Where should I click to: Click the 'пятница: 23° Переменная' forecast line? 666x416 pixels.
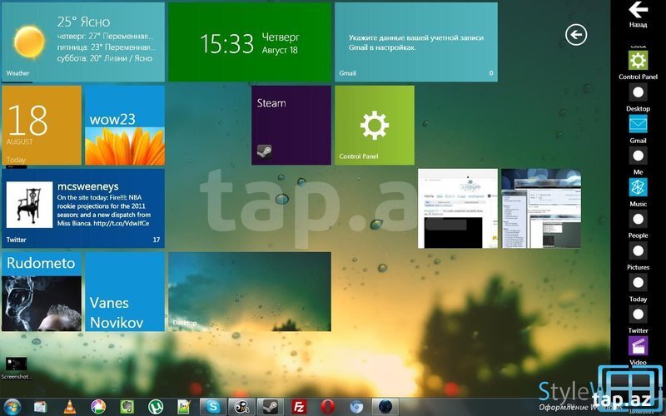[107, 47]
